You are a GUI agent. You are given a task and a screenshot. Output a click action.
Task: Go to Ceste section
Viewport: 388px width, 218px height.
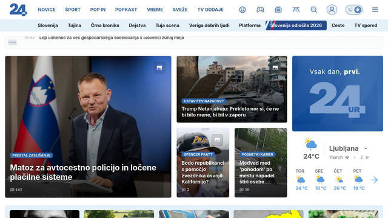tap(338, 25)
